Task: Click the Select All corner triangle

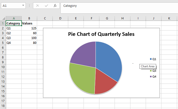Action: (4, 18)
